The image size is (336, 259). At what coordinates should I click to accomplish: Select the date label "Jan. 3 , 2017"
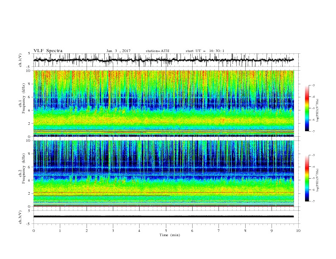click(118, 51)
